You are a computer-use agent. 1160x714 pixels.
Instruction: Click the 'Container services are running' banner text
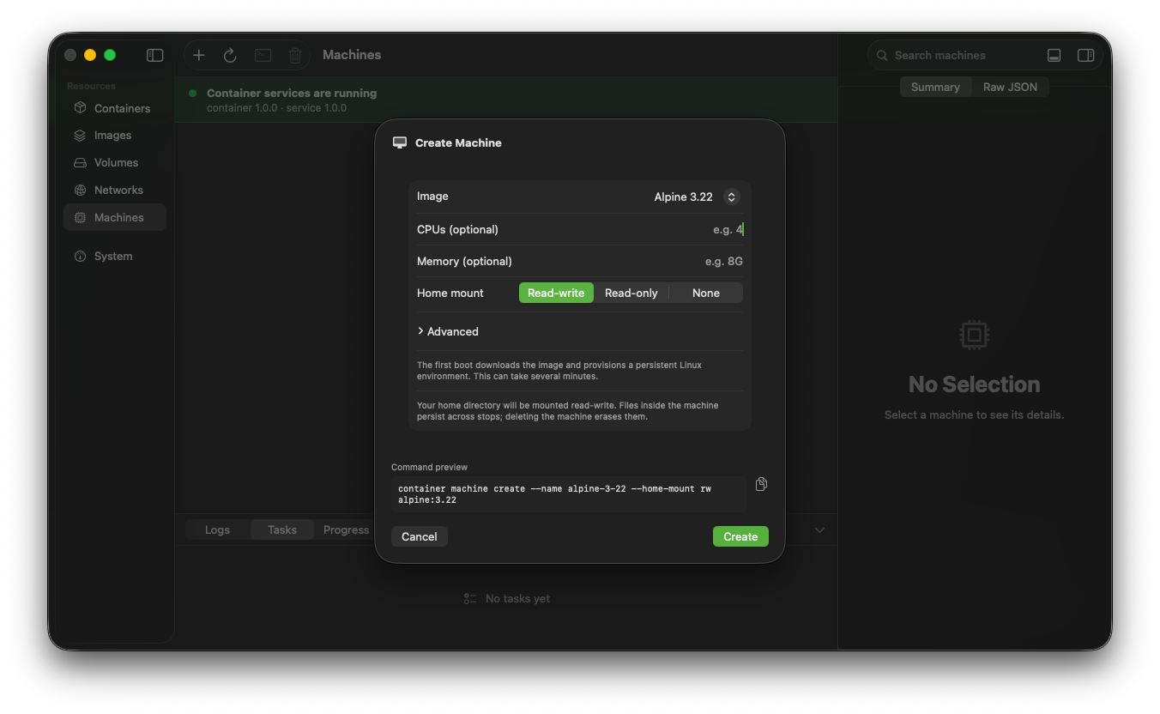pos(292,93)
